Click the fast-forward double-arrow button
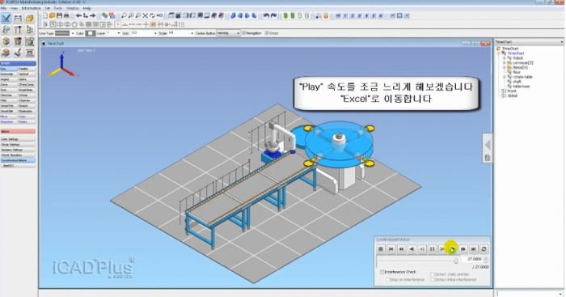The image size is (566, 297). pyautogui.click(x=463, y=249)
